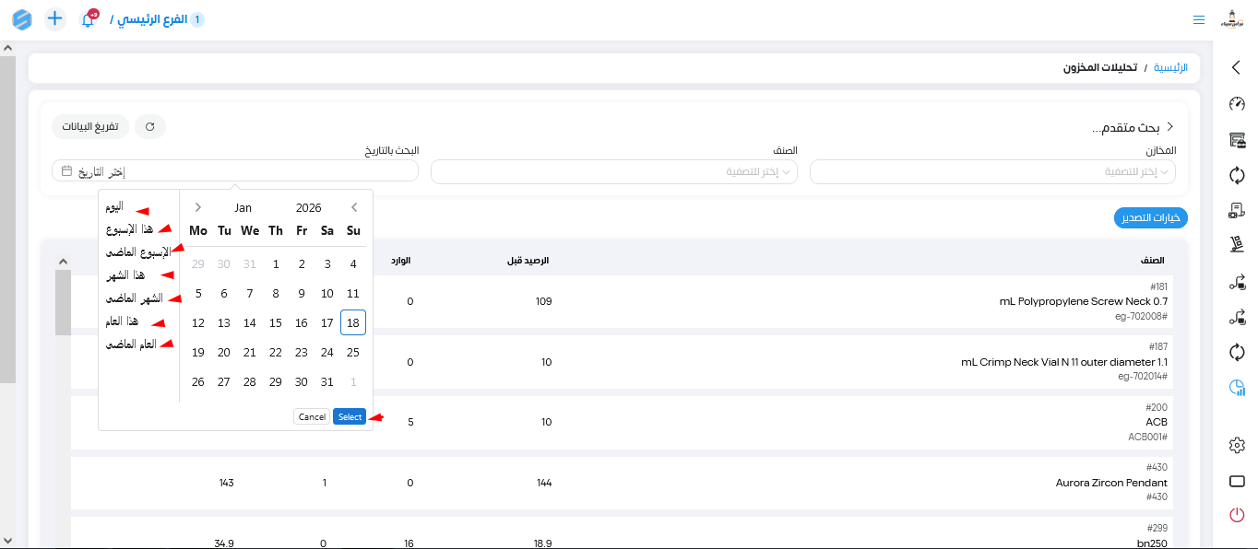
Task: Collapse the sidebar with the back arrow
Action: [x=1237, y=67]
